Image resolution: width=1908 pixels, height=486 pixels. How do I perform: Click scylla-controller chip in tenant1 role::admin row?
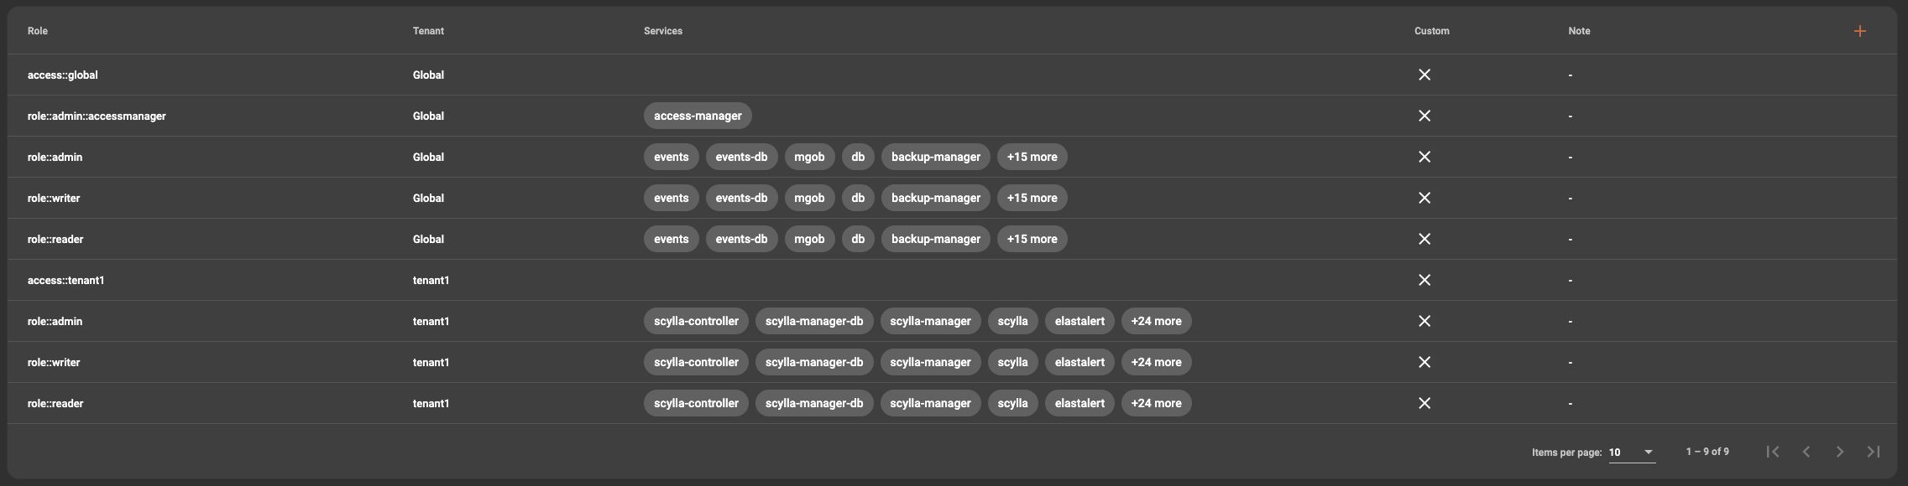coord(696,321)
